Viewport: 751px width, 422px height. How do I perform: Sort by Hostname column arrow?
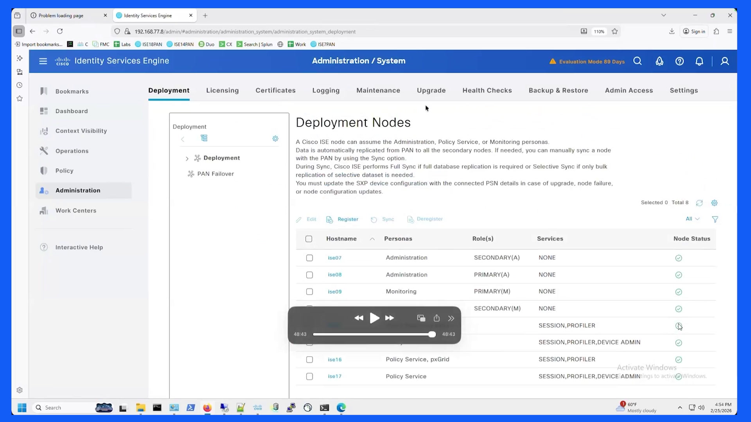point(372,239)
